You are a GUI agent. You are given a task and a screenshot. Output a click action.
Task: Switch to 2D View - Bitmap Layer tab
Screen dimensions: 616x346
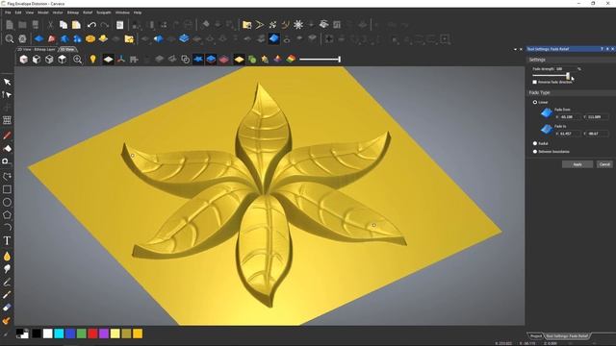tap(37, 49)
